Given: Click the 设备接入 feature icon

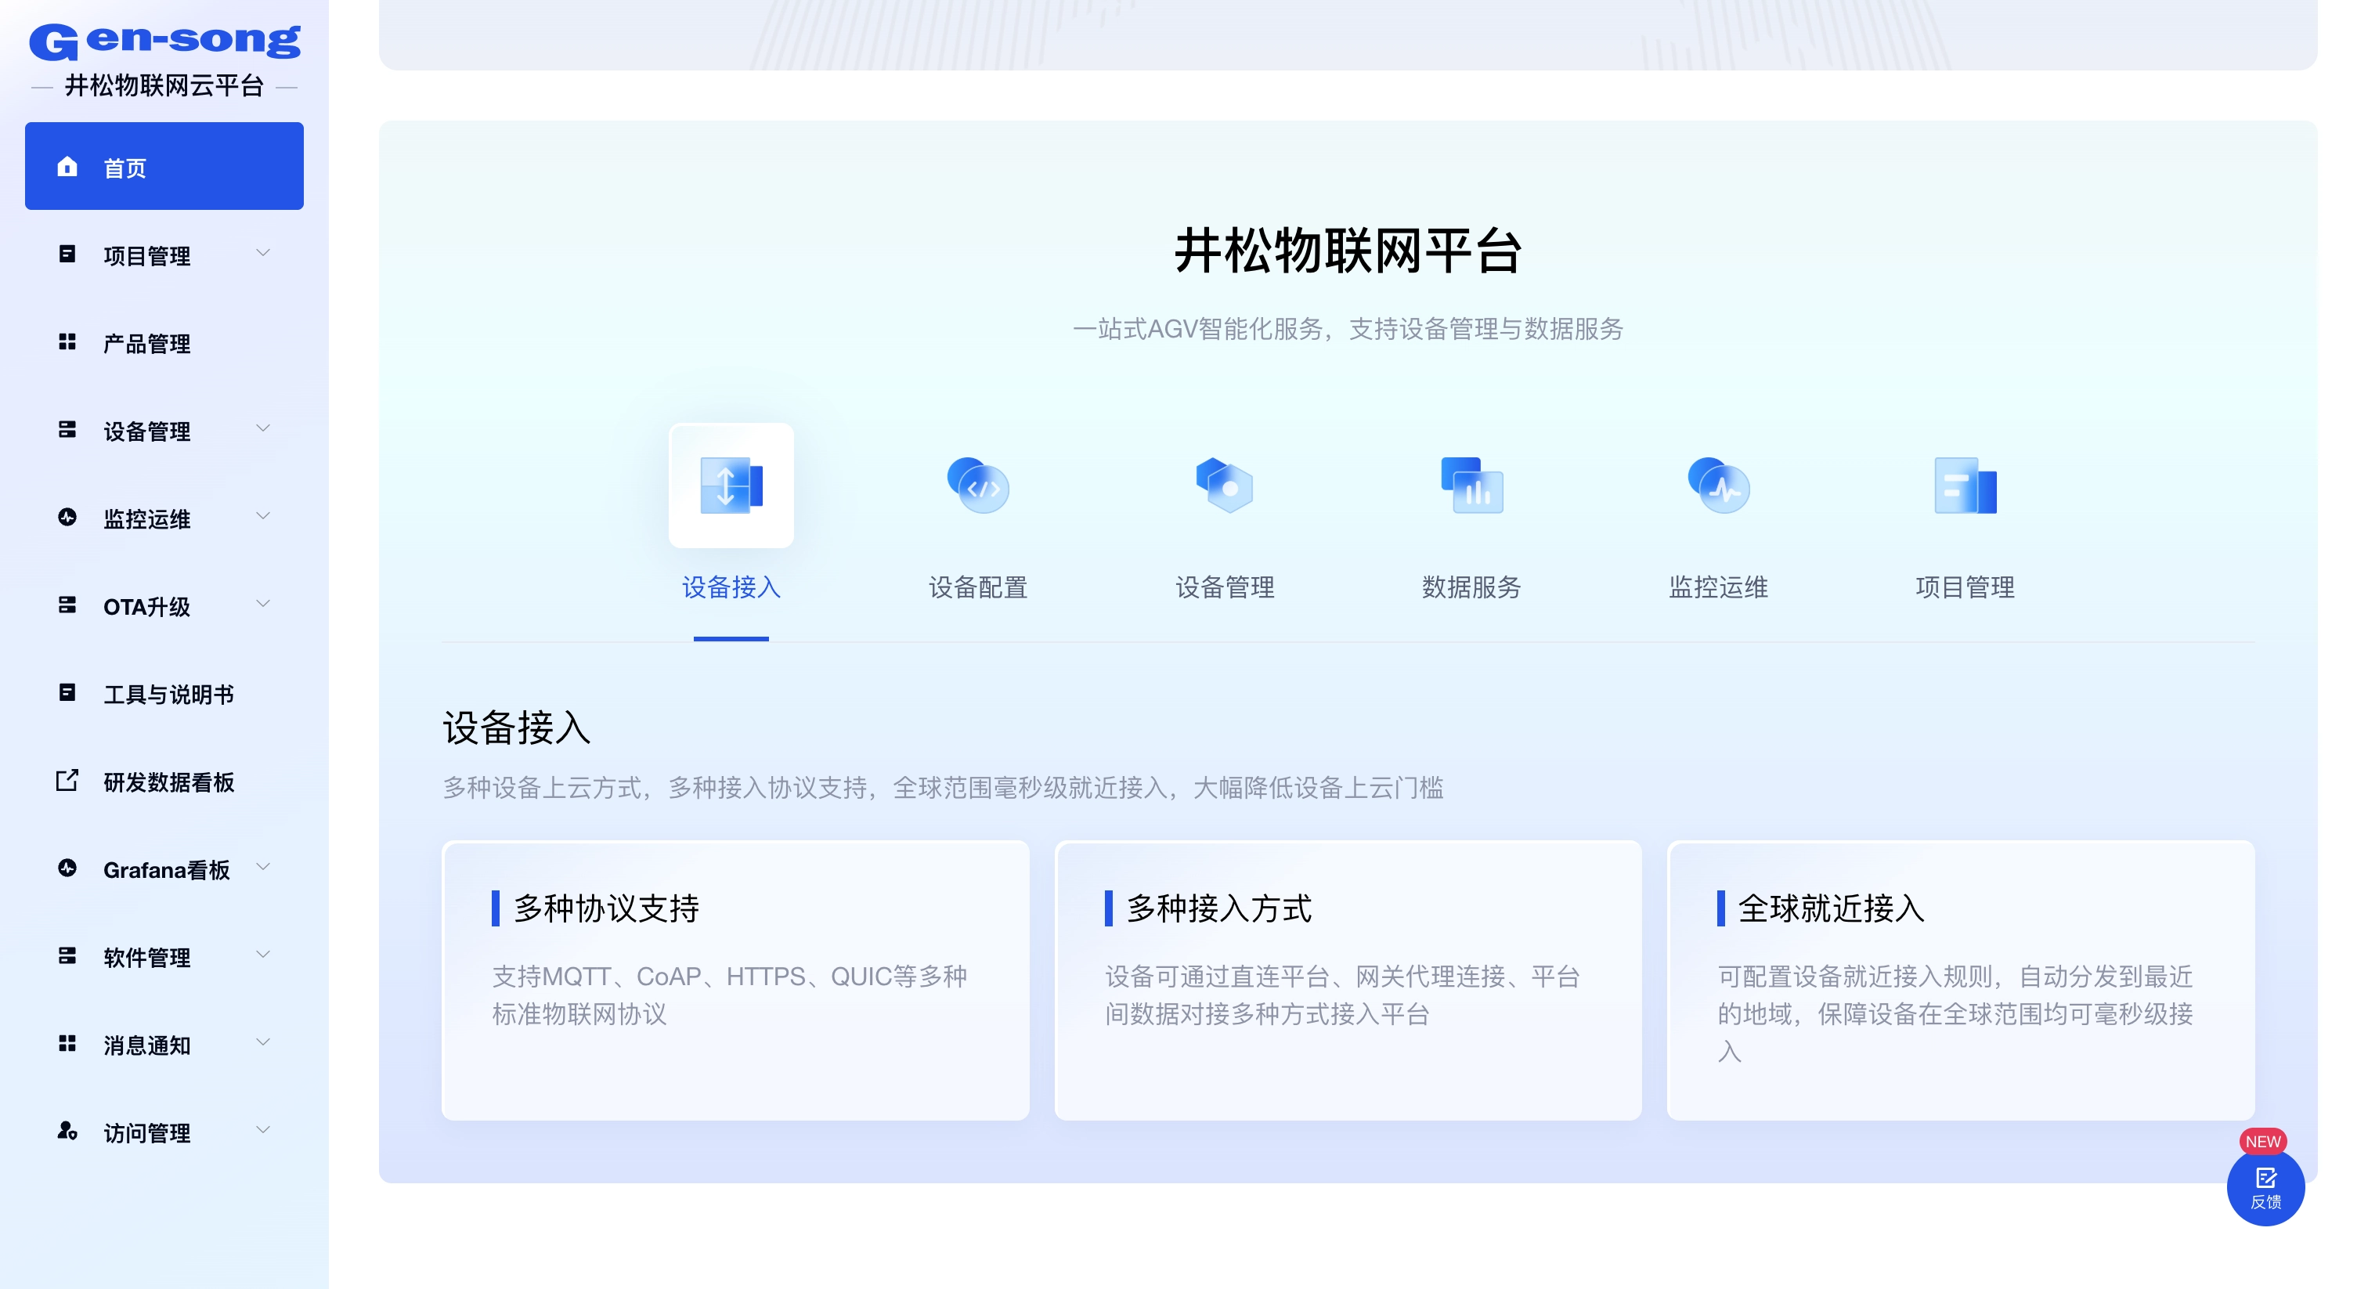Looking at the screenshot, I should tap(731, 486).
